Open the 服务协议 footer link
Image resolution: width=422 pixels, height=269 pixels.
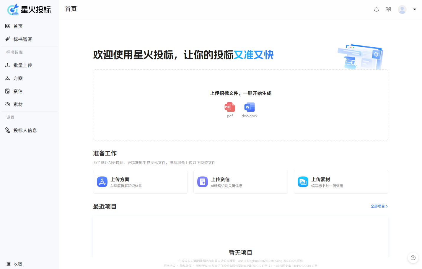[170, 266]
